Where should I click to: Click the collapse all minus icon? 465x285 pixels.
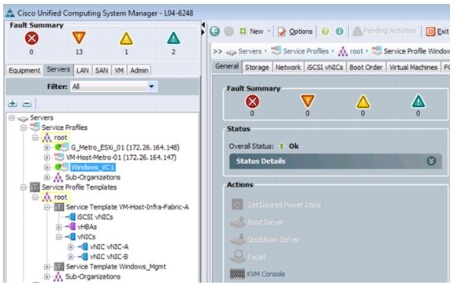pos(27,103)
